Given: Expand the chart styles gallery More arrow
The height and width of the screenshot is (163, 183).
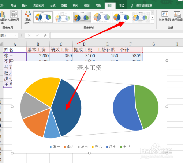Looking at the screenshot, I should (153, 22).
